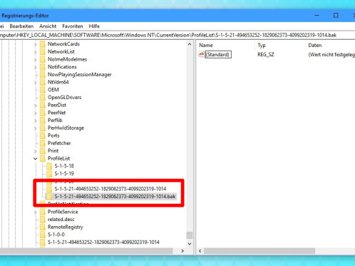The height and width of the screenshot is (266, 355).
Task: Select the S-1-5-18 folder icon
Action: click(49, 165)
